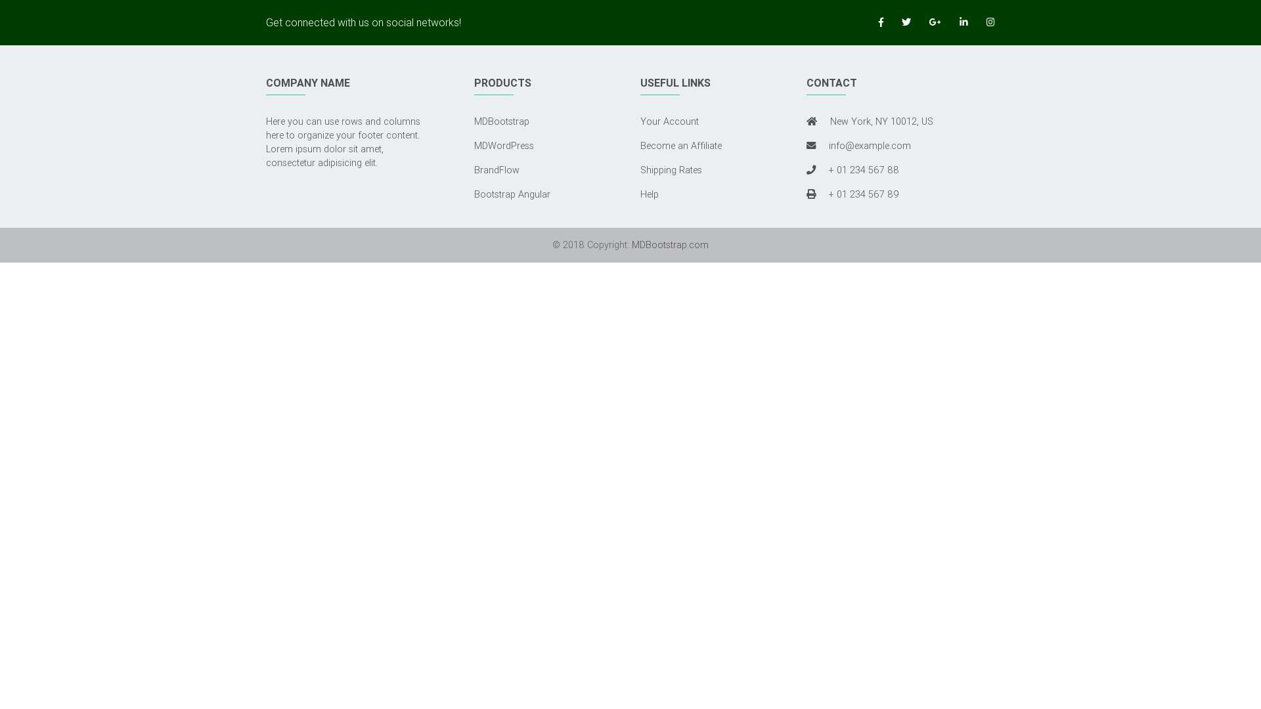View the Shipping Rates link

click(x=671, y=170)
